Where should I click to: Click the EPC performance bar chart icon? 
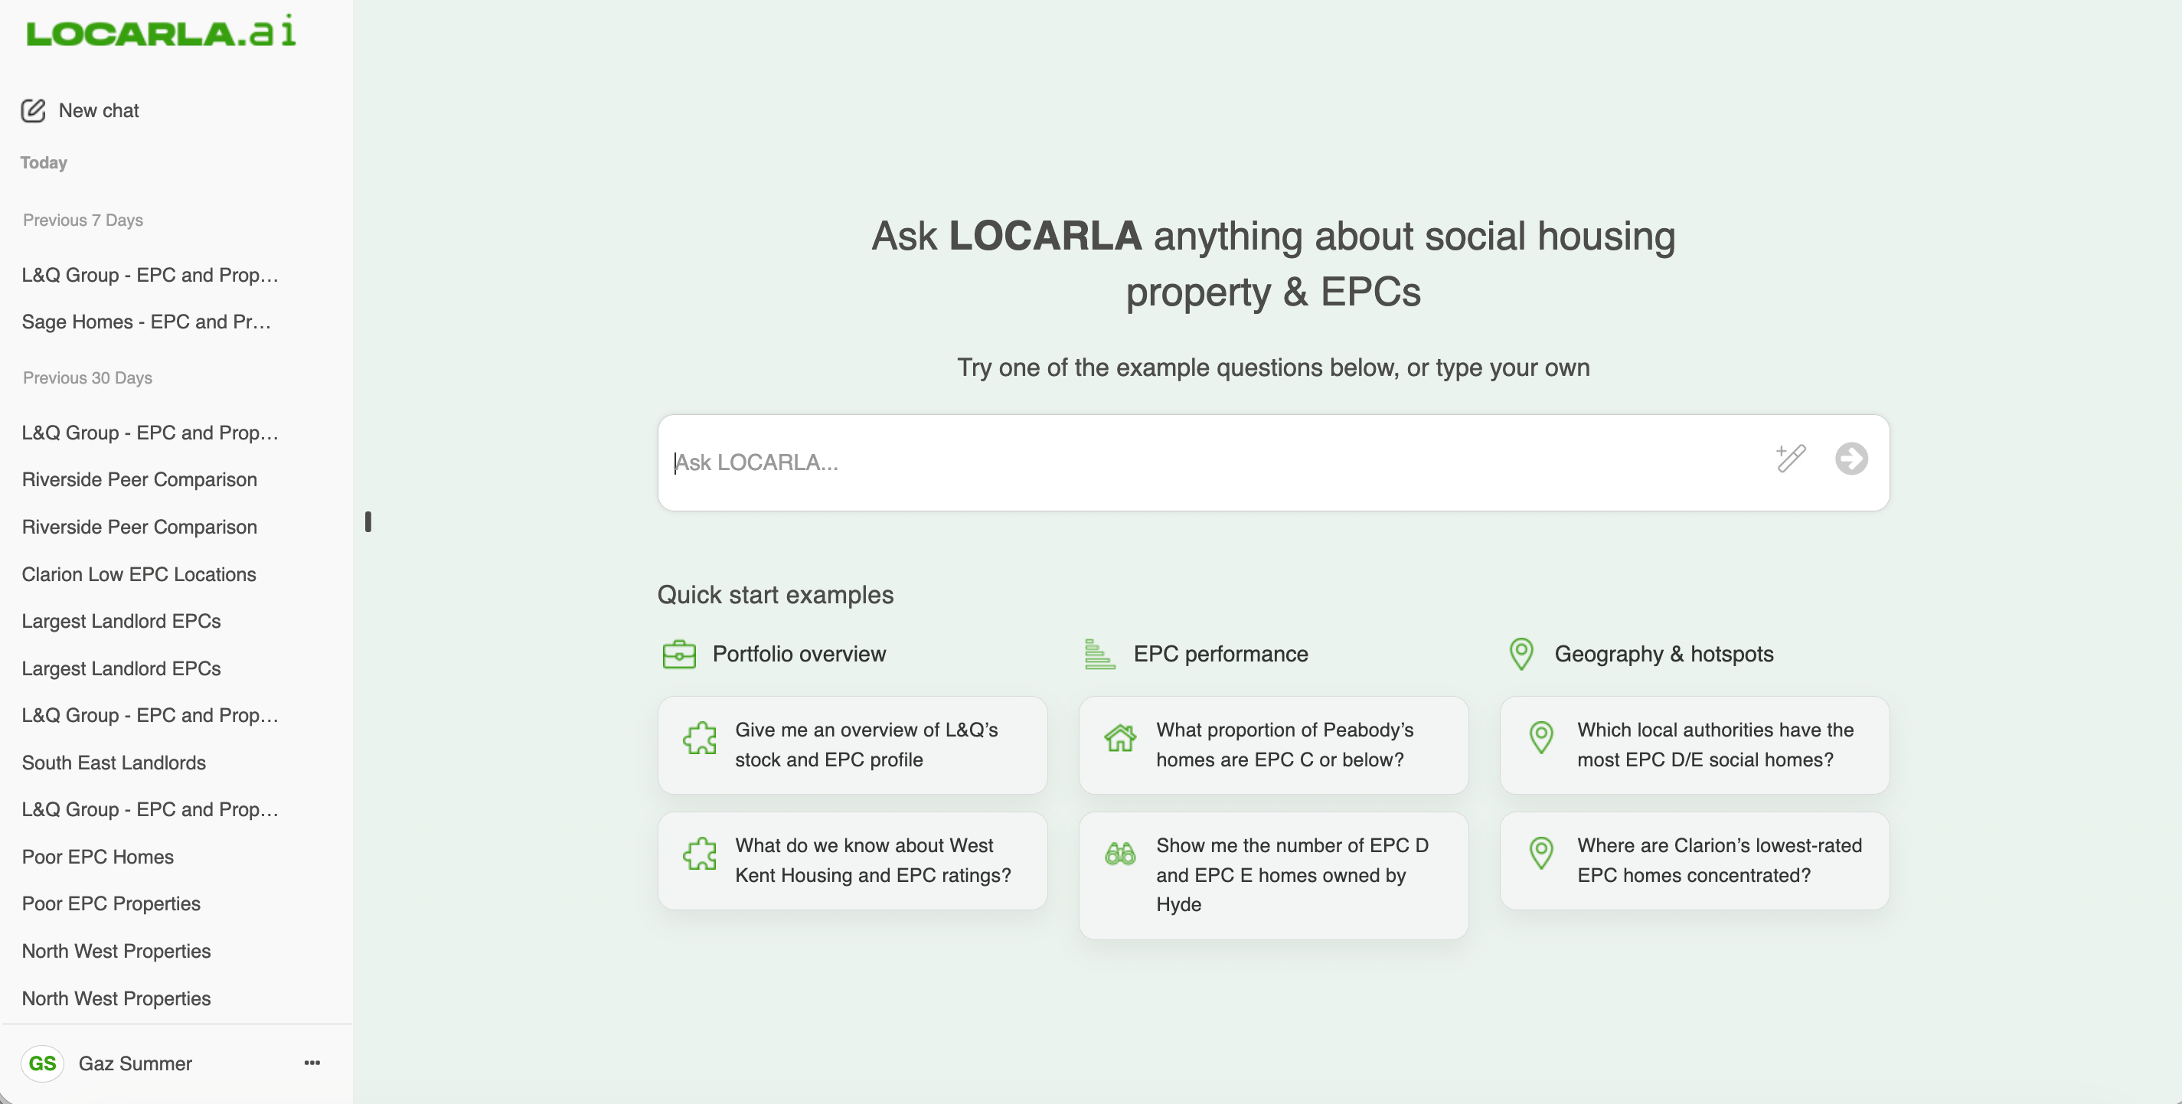coord(1099,654)
